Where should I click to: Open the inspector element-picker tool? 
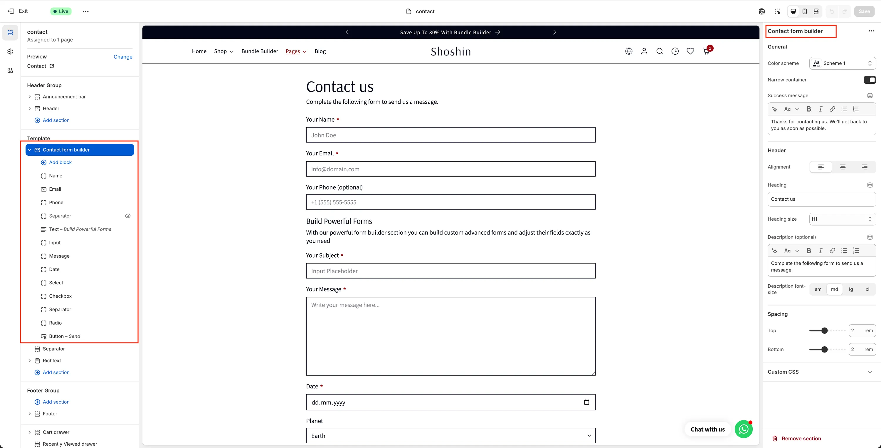pos(778,11)
